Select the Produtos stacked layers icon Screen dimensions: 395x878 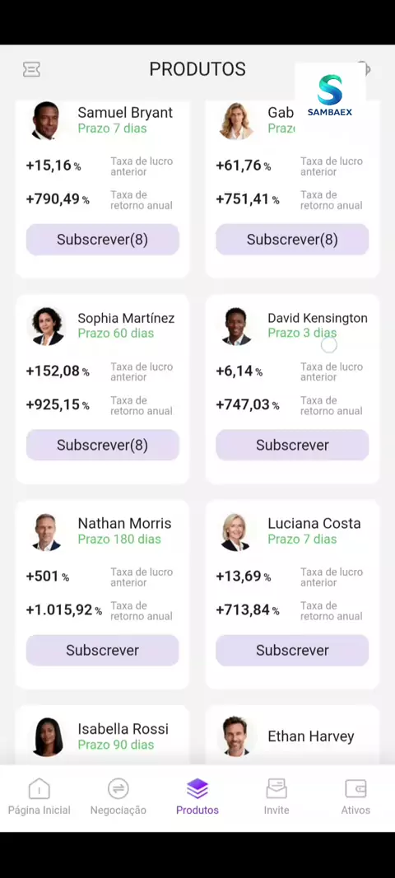[x=197, y=788]
